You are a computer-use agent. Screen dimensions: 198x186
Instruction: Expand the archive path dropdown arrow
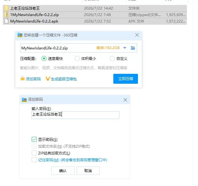coord(125,48)
